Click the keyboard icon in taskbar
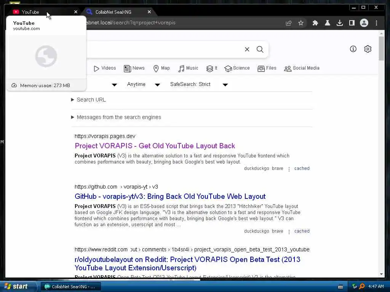This screenshot has height=292, width=390. click(x=340, y=287)
